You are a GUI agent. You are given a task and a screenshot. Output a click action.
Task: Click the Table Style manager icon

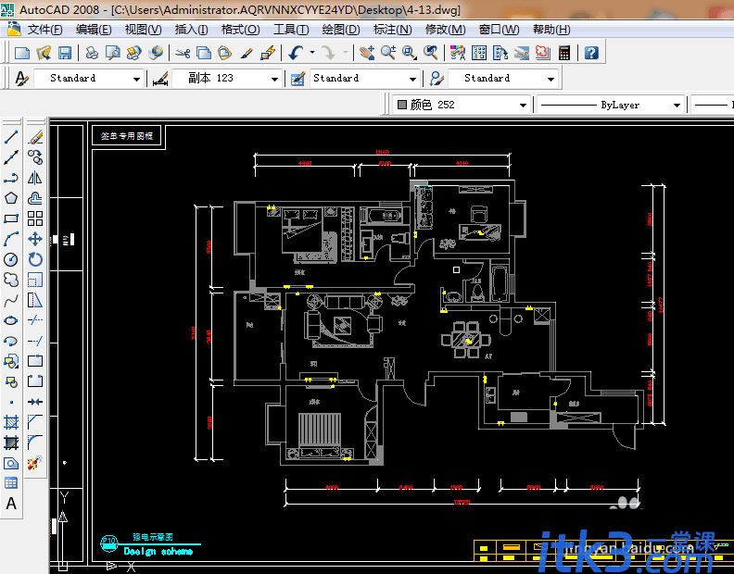297,78
